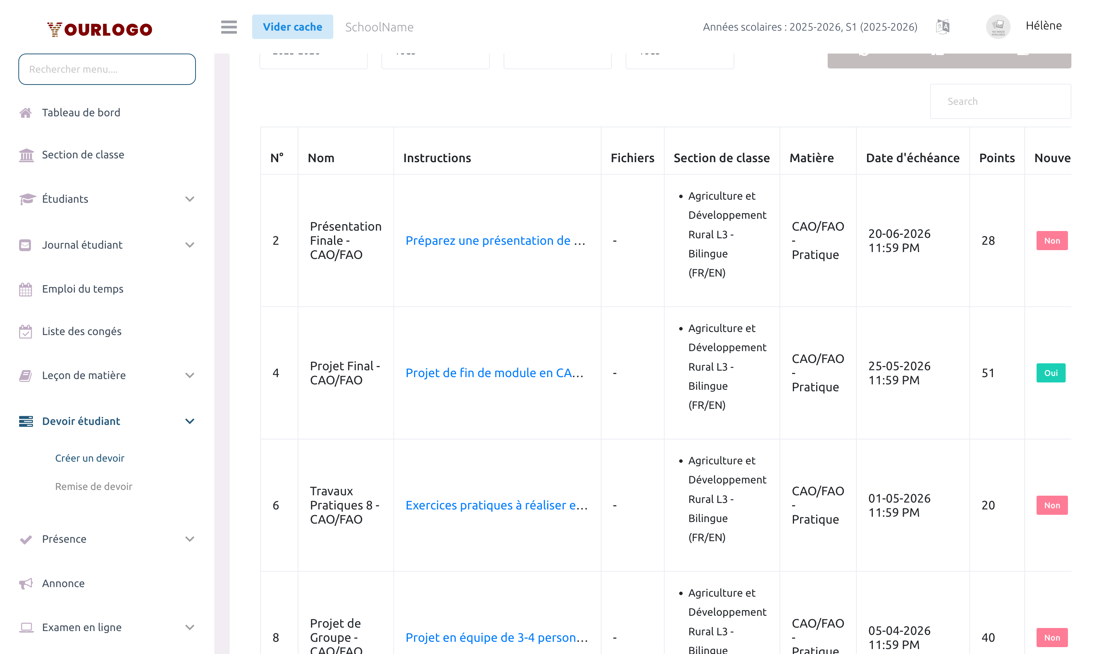Click the Vider cache button

pos(293,26)
